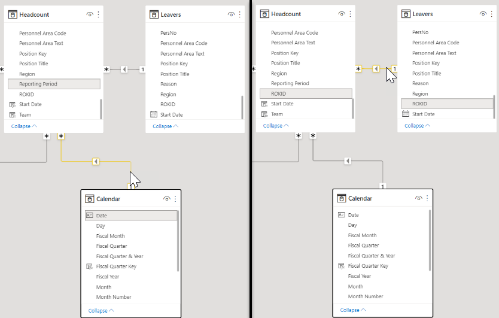Select ROKID field in right-pane Leavers
499x318 pixels.
447,104
